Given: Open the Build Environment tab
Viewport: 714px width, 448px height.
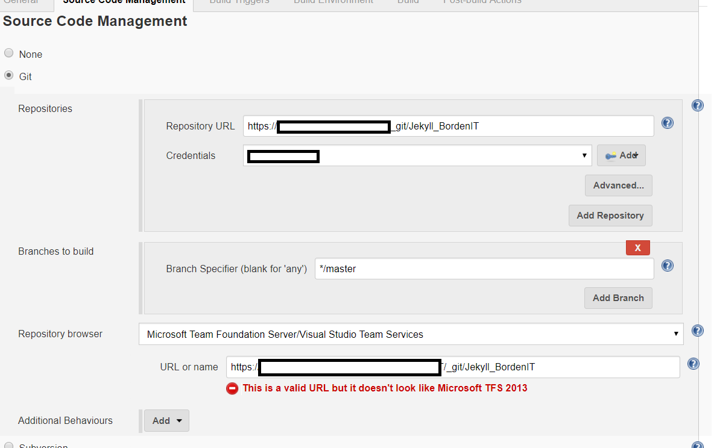Looking at the screenshot, I should (333, 2).
